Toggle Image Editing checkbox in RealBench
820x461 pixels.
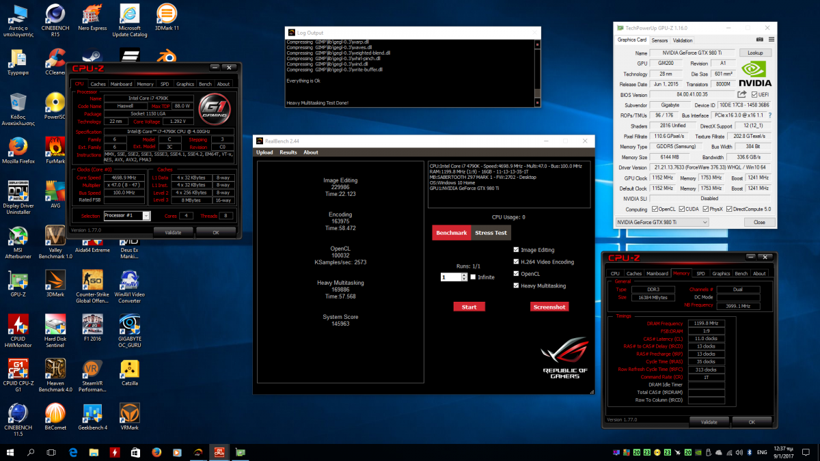tap(516, 250)
